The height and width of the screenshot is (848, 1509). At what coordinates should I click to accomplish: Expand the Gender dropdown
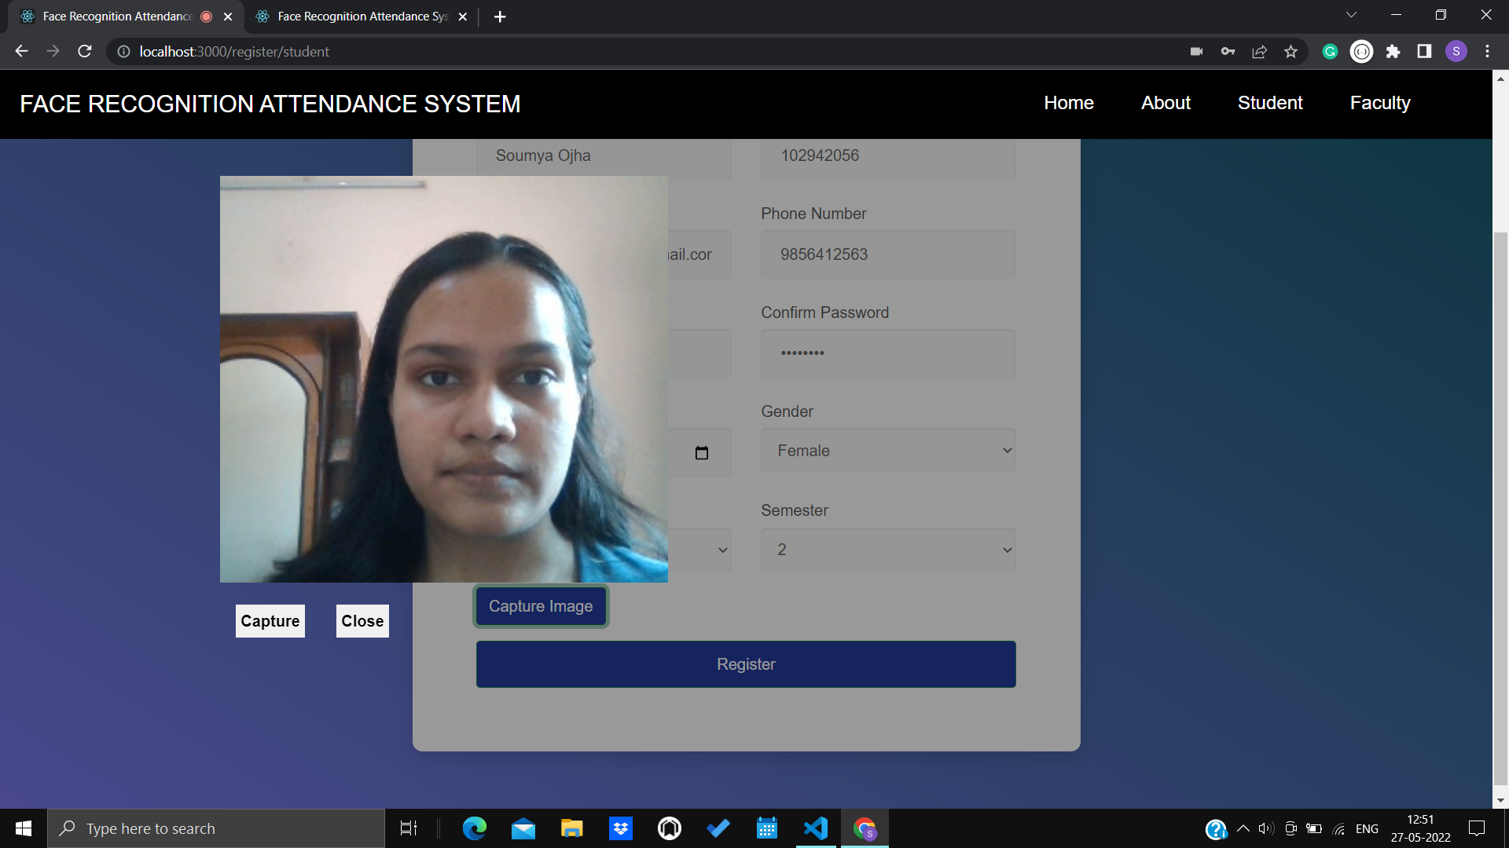click(x=888, y=451)
